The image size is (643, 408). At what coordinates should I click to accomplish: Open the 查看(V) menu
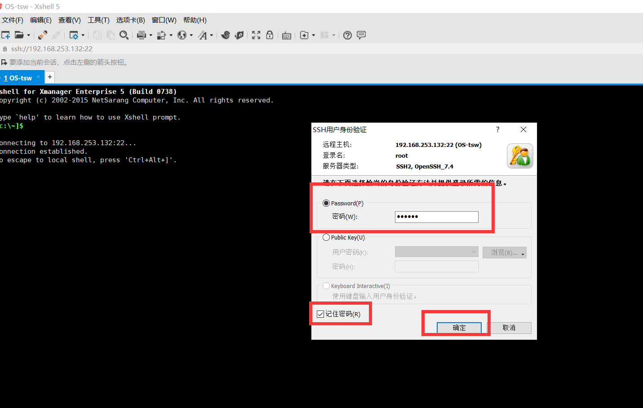click(x=70, y=20)
